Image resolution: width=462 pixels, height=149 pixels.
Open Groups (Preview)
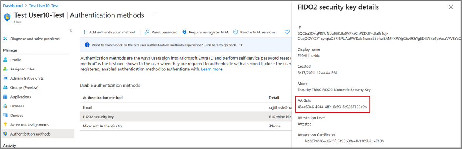25,87
